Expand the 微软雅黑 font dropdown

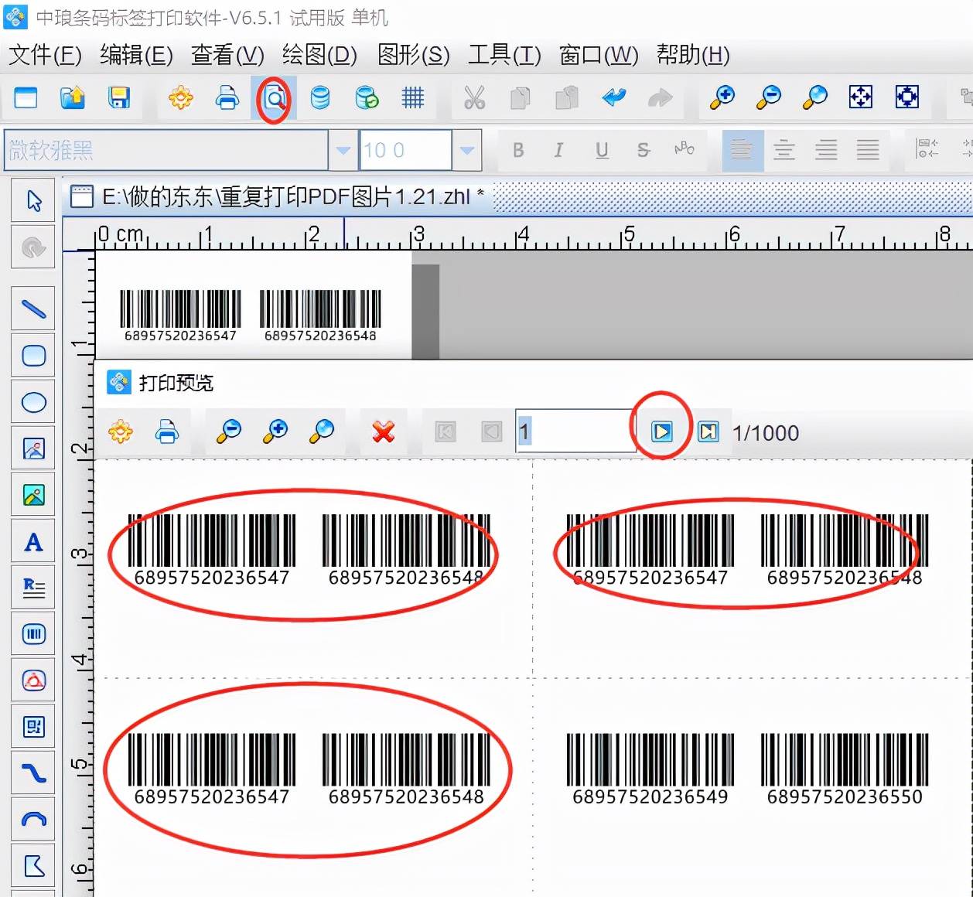tap(343, 150)
